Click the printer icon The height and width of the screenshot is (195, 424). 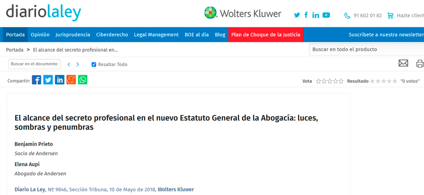(x=420, y=63)
